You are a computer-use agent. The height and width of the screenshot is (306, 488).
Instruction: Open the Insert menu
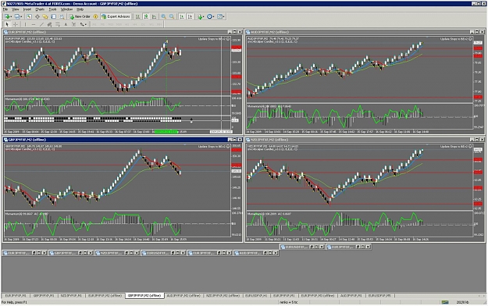[x=27, y=9]
